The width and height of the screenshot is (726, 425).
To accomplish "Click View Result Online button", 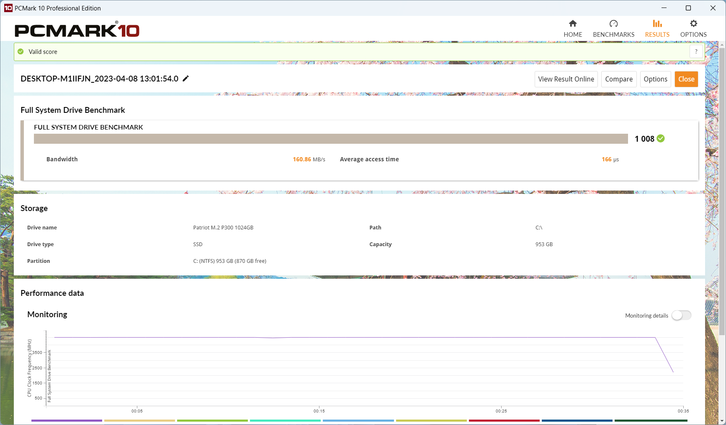I will click(566, 79).
